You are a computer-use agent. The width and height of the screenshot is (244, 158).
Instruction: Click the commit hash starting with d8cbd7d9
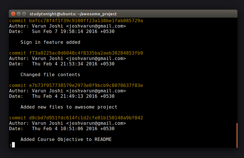(x=86, y=118)
